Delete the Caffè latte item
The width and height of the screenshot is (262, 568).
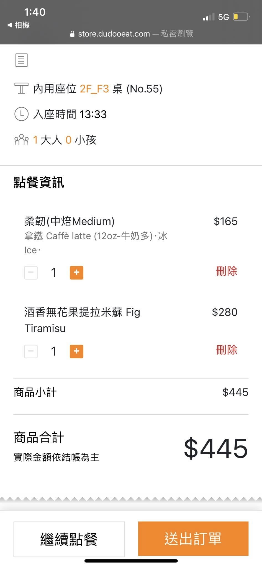point(227,271)
